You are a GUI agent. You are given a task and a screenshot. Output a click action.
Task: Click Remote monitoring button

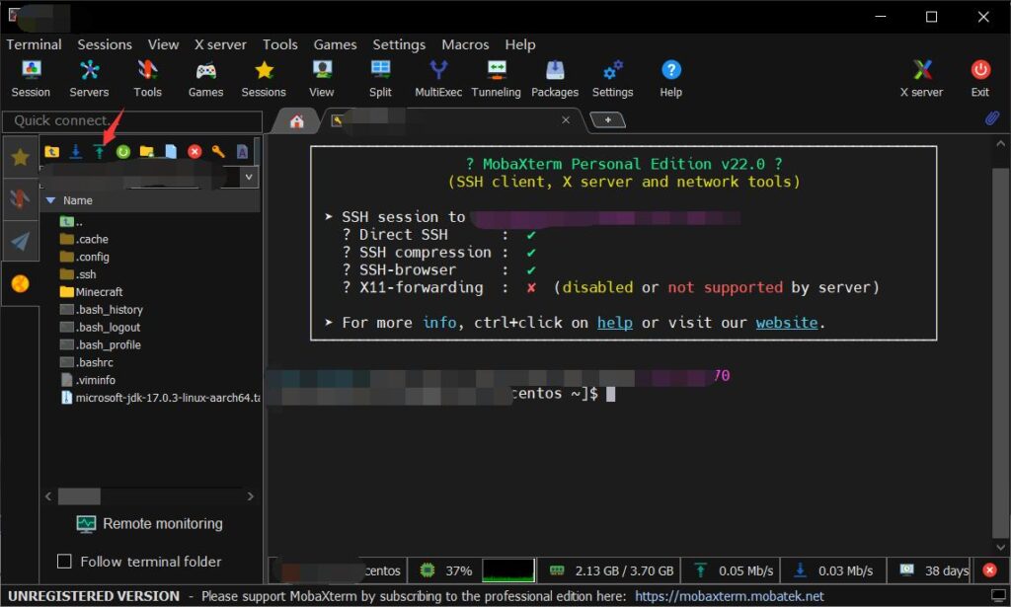150,523
